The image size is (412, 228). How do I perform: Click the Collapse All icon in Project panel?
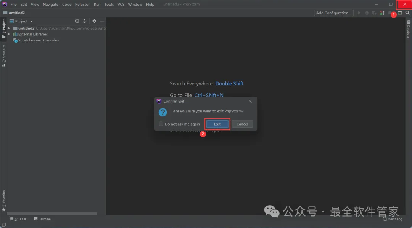pyautogui.click(x=85, y=21)
